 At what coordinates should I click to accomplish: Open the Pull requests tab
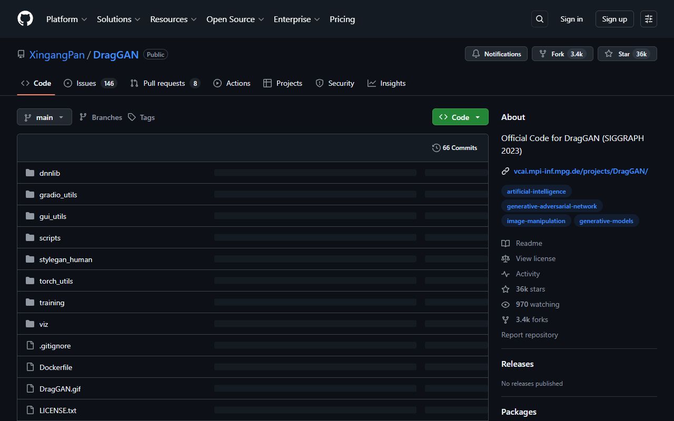164,83
